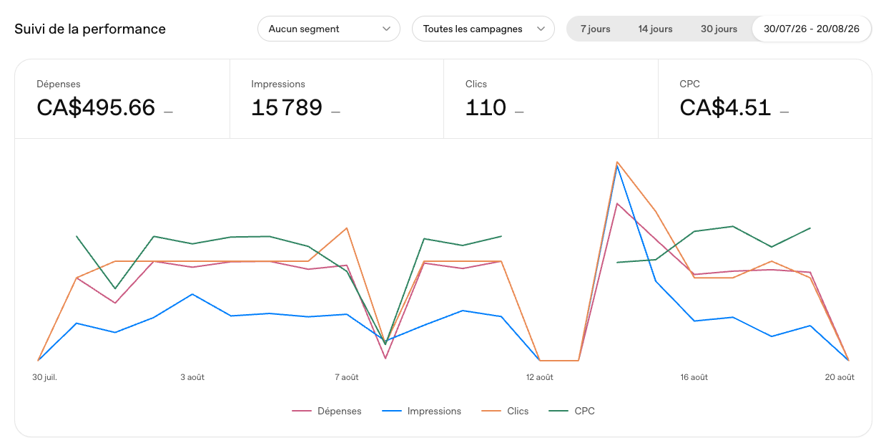891x448 pixels.
Task: Toggle the Dépenses legend entry
Action: click(327, 411)
